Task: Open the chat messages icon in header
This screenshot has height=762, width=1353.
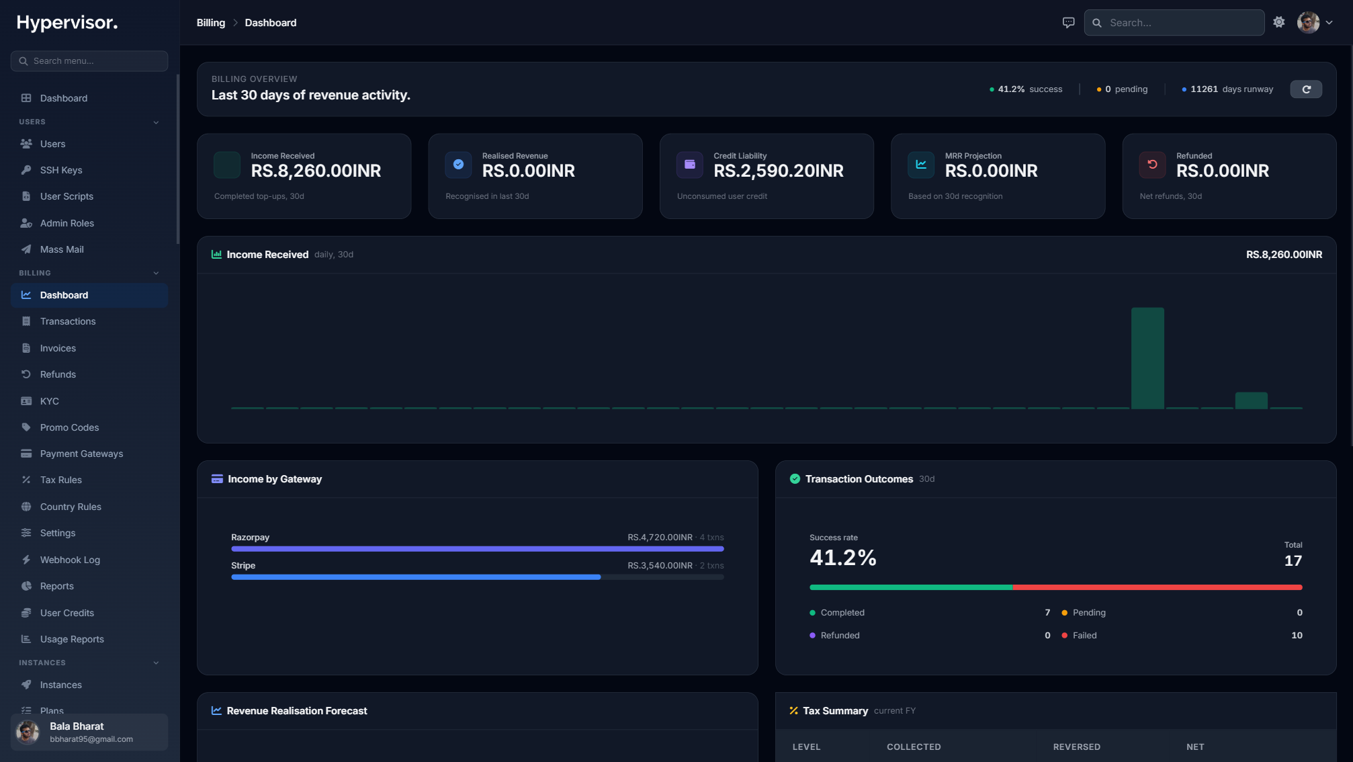Action: click(1068, 23)
